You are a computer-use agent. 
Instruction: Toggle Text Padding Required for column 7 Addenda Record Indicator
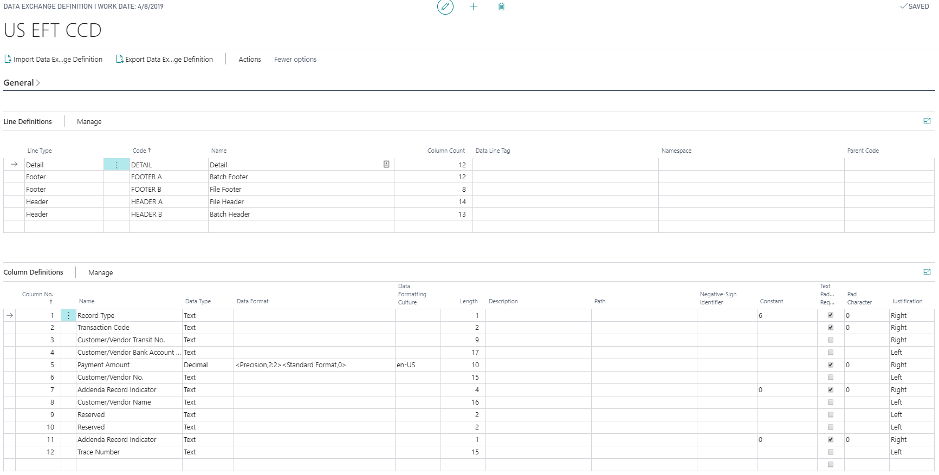(x=831, y=390)
